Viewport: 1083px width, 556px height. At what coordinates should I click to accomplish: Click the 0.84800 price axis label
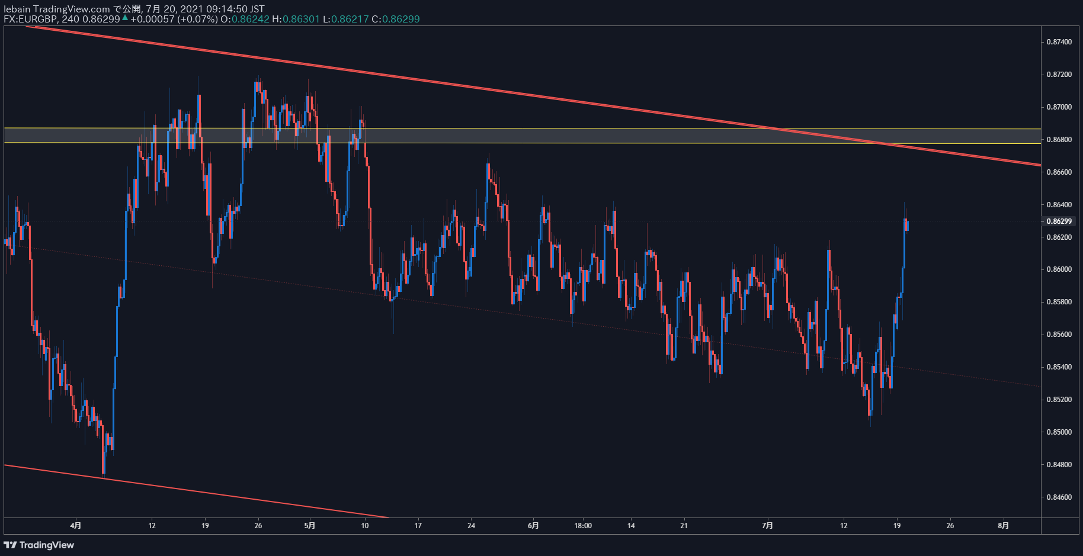pyautogui.click(x=1059, y=465)
